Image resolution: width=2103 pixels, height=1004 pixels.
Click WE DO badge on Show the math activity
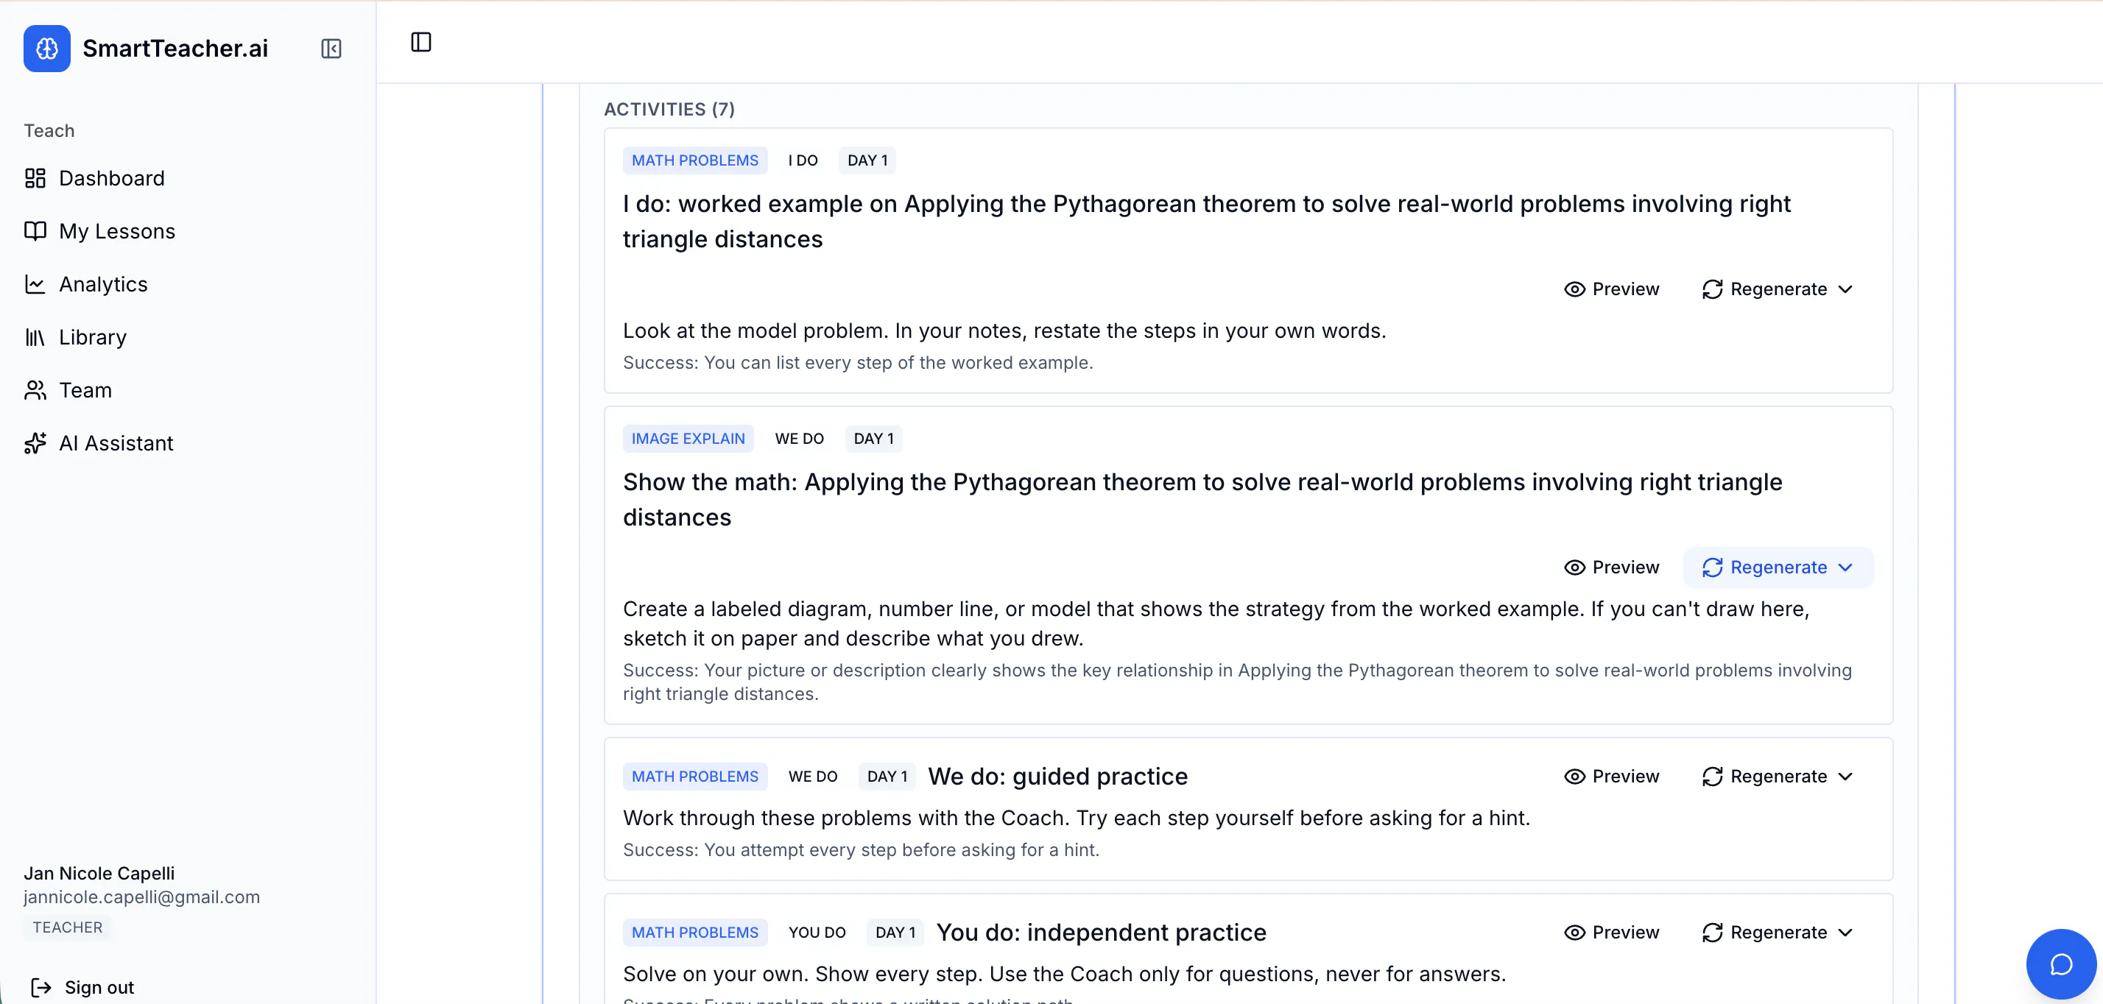coord(799,439)
